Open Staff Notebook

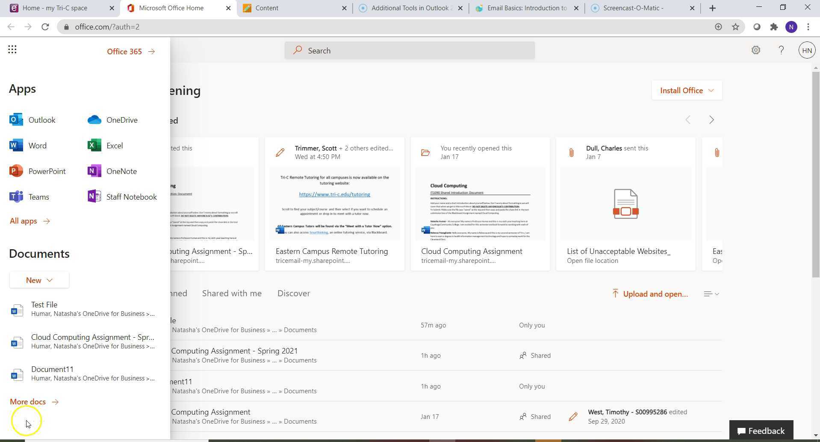[131, 197]
